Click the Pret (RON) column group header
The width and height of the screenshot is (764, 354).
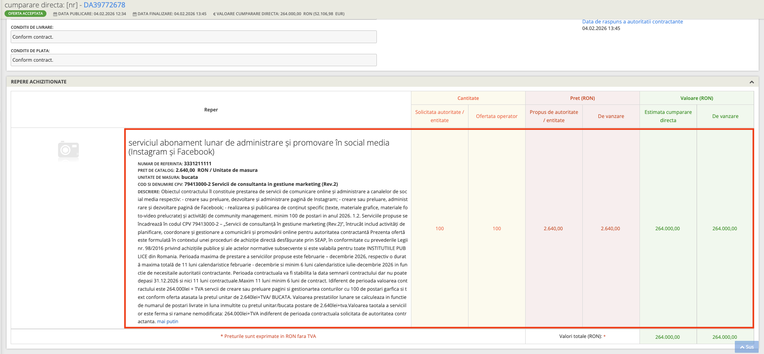(x=582, y=98)
